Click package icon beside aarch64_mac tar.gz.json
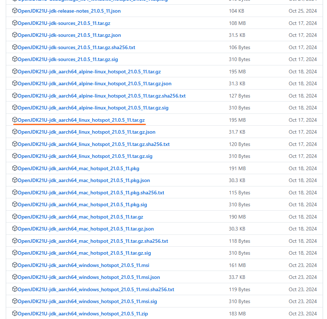The image size is (327, 319). click(x=14, y=228)
